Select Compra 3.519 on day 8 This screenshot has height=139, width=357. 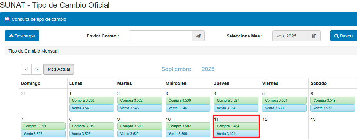91,126
